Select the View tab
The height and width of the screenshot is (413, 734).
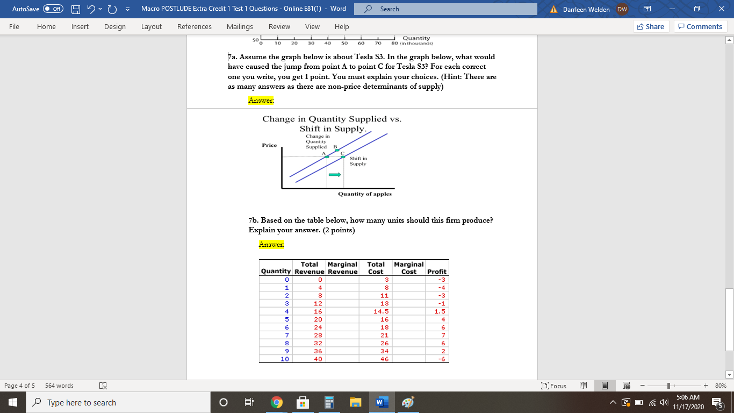312,26
